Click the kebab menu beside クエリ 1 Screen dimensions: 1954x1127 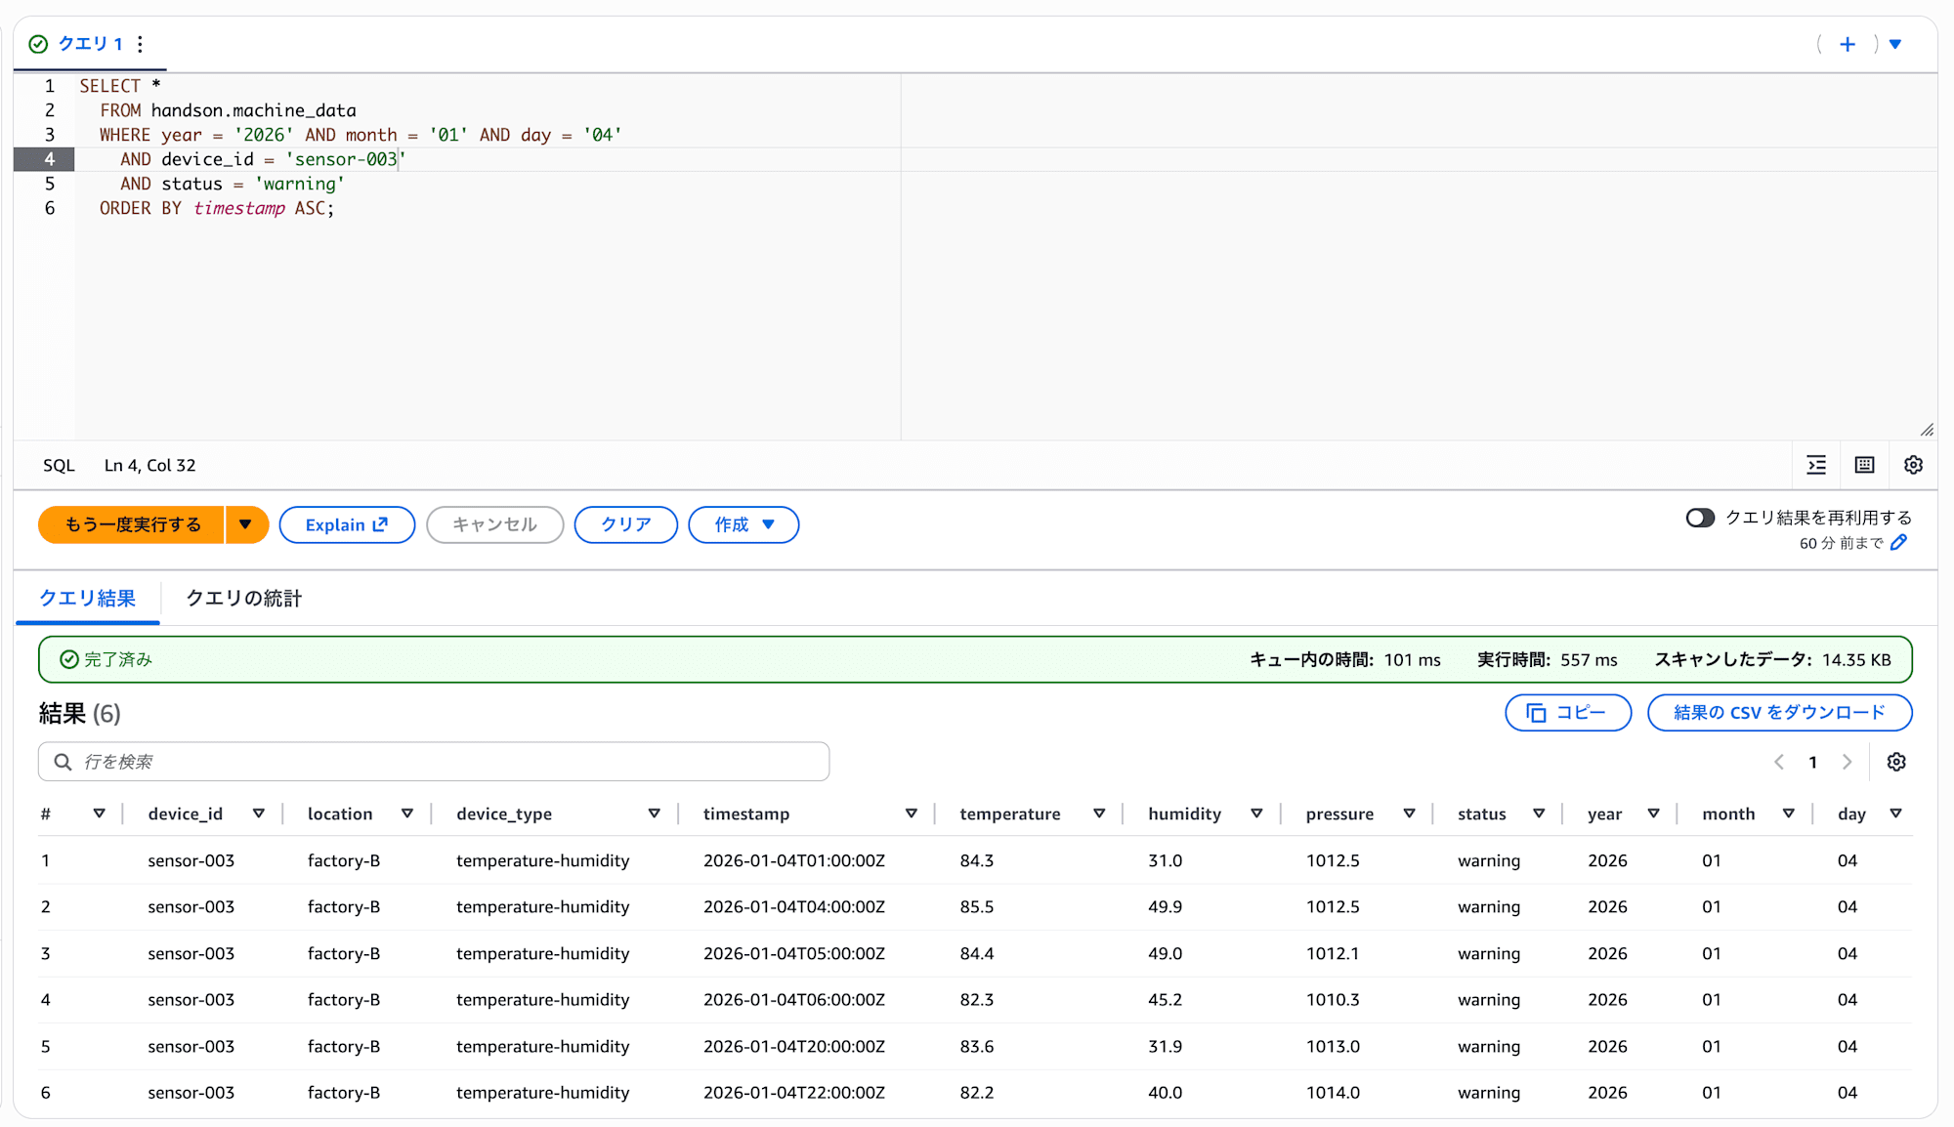coord(141,44)
